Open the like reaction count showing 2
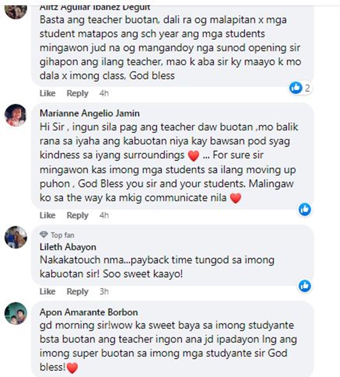The image size is (340, 377). (300, 88)
